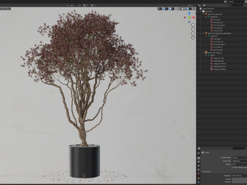Toggle camera view with the camera gizmo

pos(193,33)
